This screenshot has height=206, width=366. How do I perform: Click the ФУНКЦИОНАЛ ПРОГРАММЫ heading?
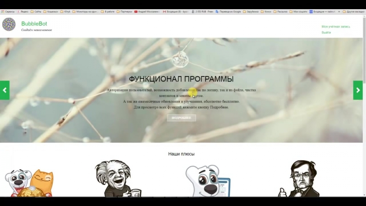181,79
